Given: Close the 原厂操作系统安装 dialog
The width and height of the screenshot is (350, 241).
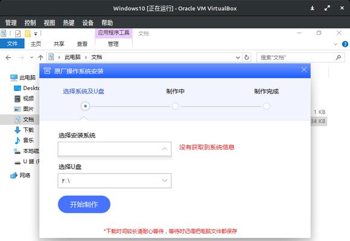Looking at the screenshot, I should click(304, 69).
